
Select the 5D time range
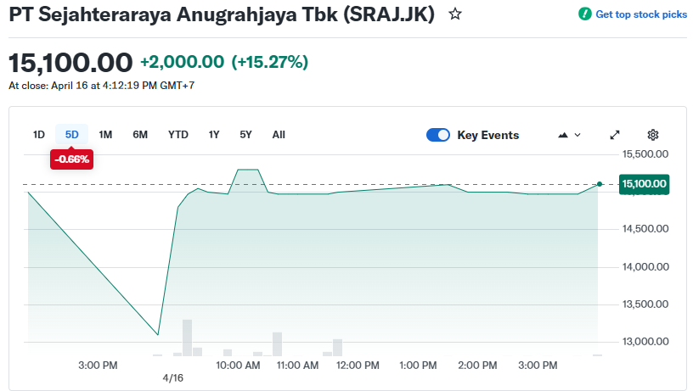pos(72,134)
